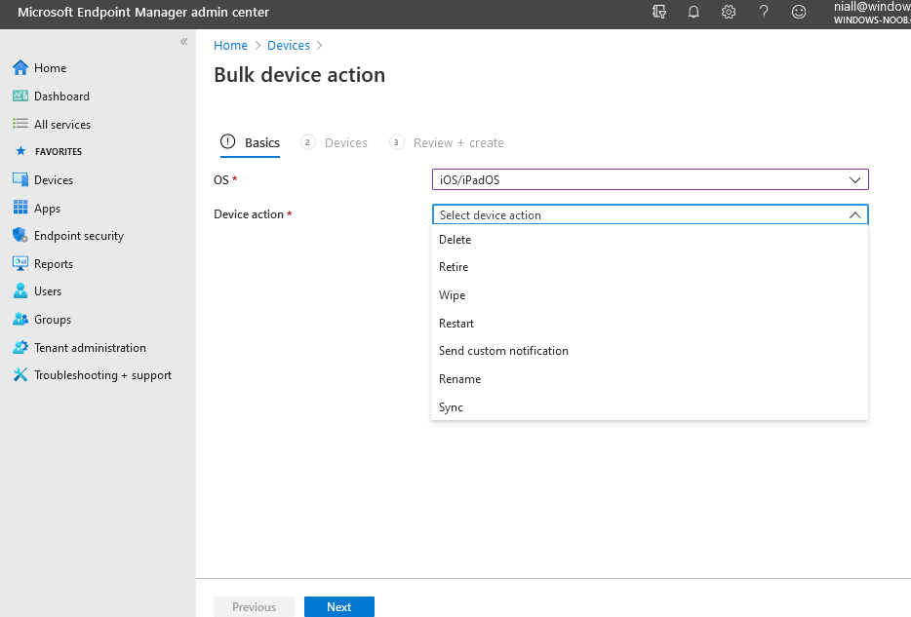Open Endpoint security from the sidebar
The image size is (911, 617).
[78, 236]
